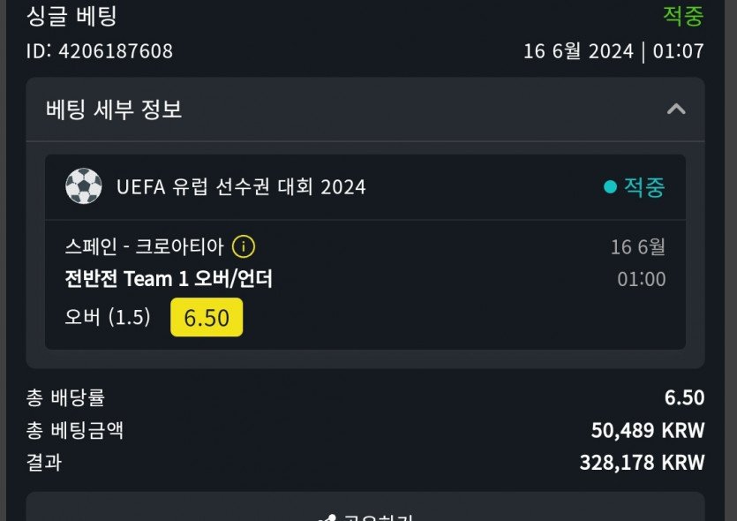
Task: Click the 베팅 세부 정보 header label
Action: (114, 109)
